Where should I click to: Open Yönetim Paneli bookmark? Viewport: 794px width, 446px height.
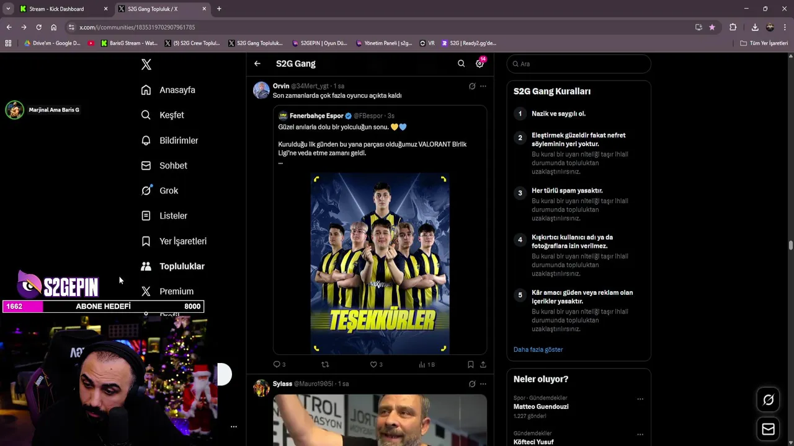pos(384,43)
